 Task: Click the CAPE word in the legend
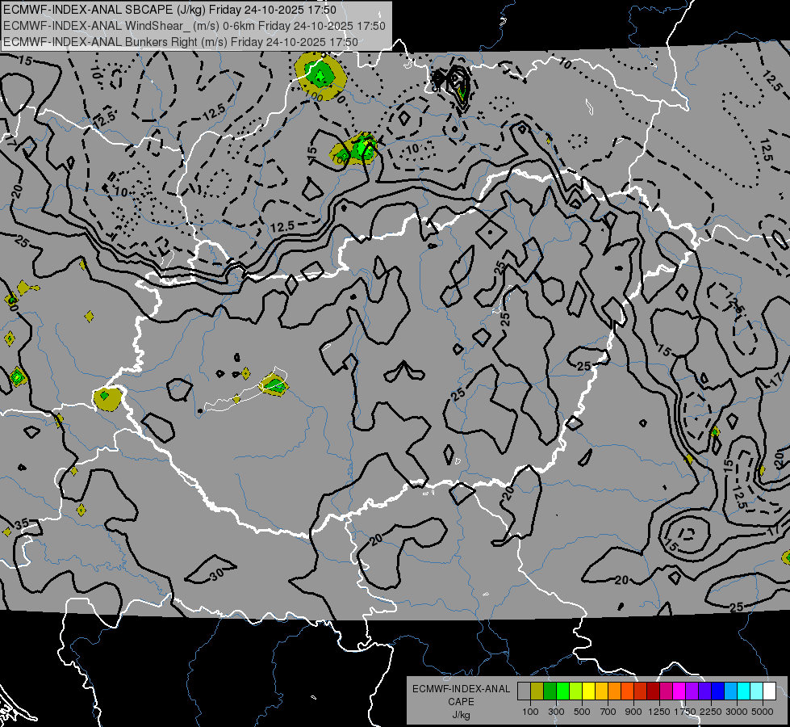[x=462, y=701]
